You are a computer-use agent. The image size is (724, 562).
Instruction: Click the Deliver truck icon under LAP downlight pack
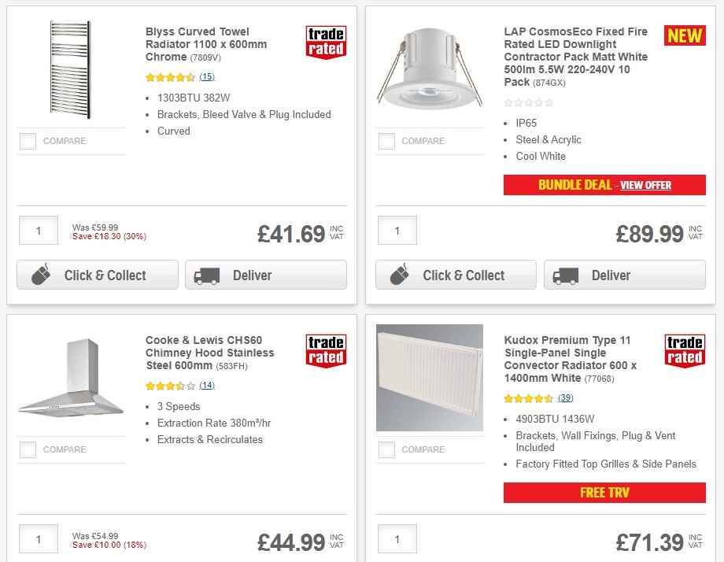[567, 275]
